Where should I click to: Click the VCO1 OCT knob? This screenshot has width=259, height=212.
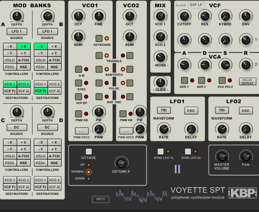[x=79, y=16]
